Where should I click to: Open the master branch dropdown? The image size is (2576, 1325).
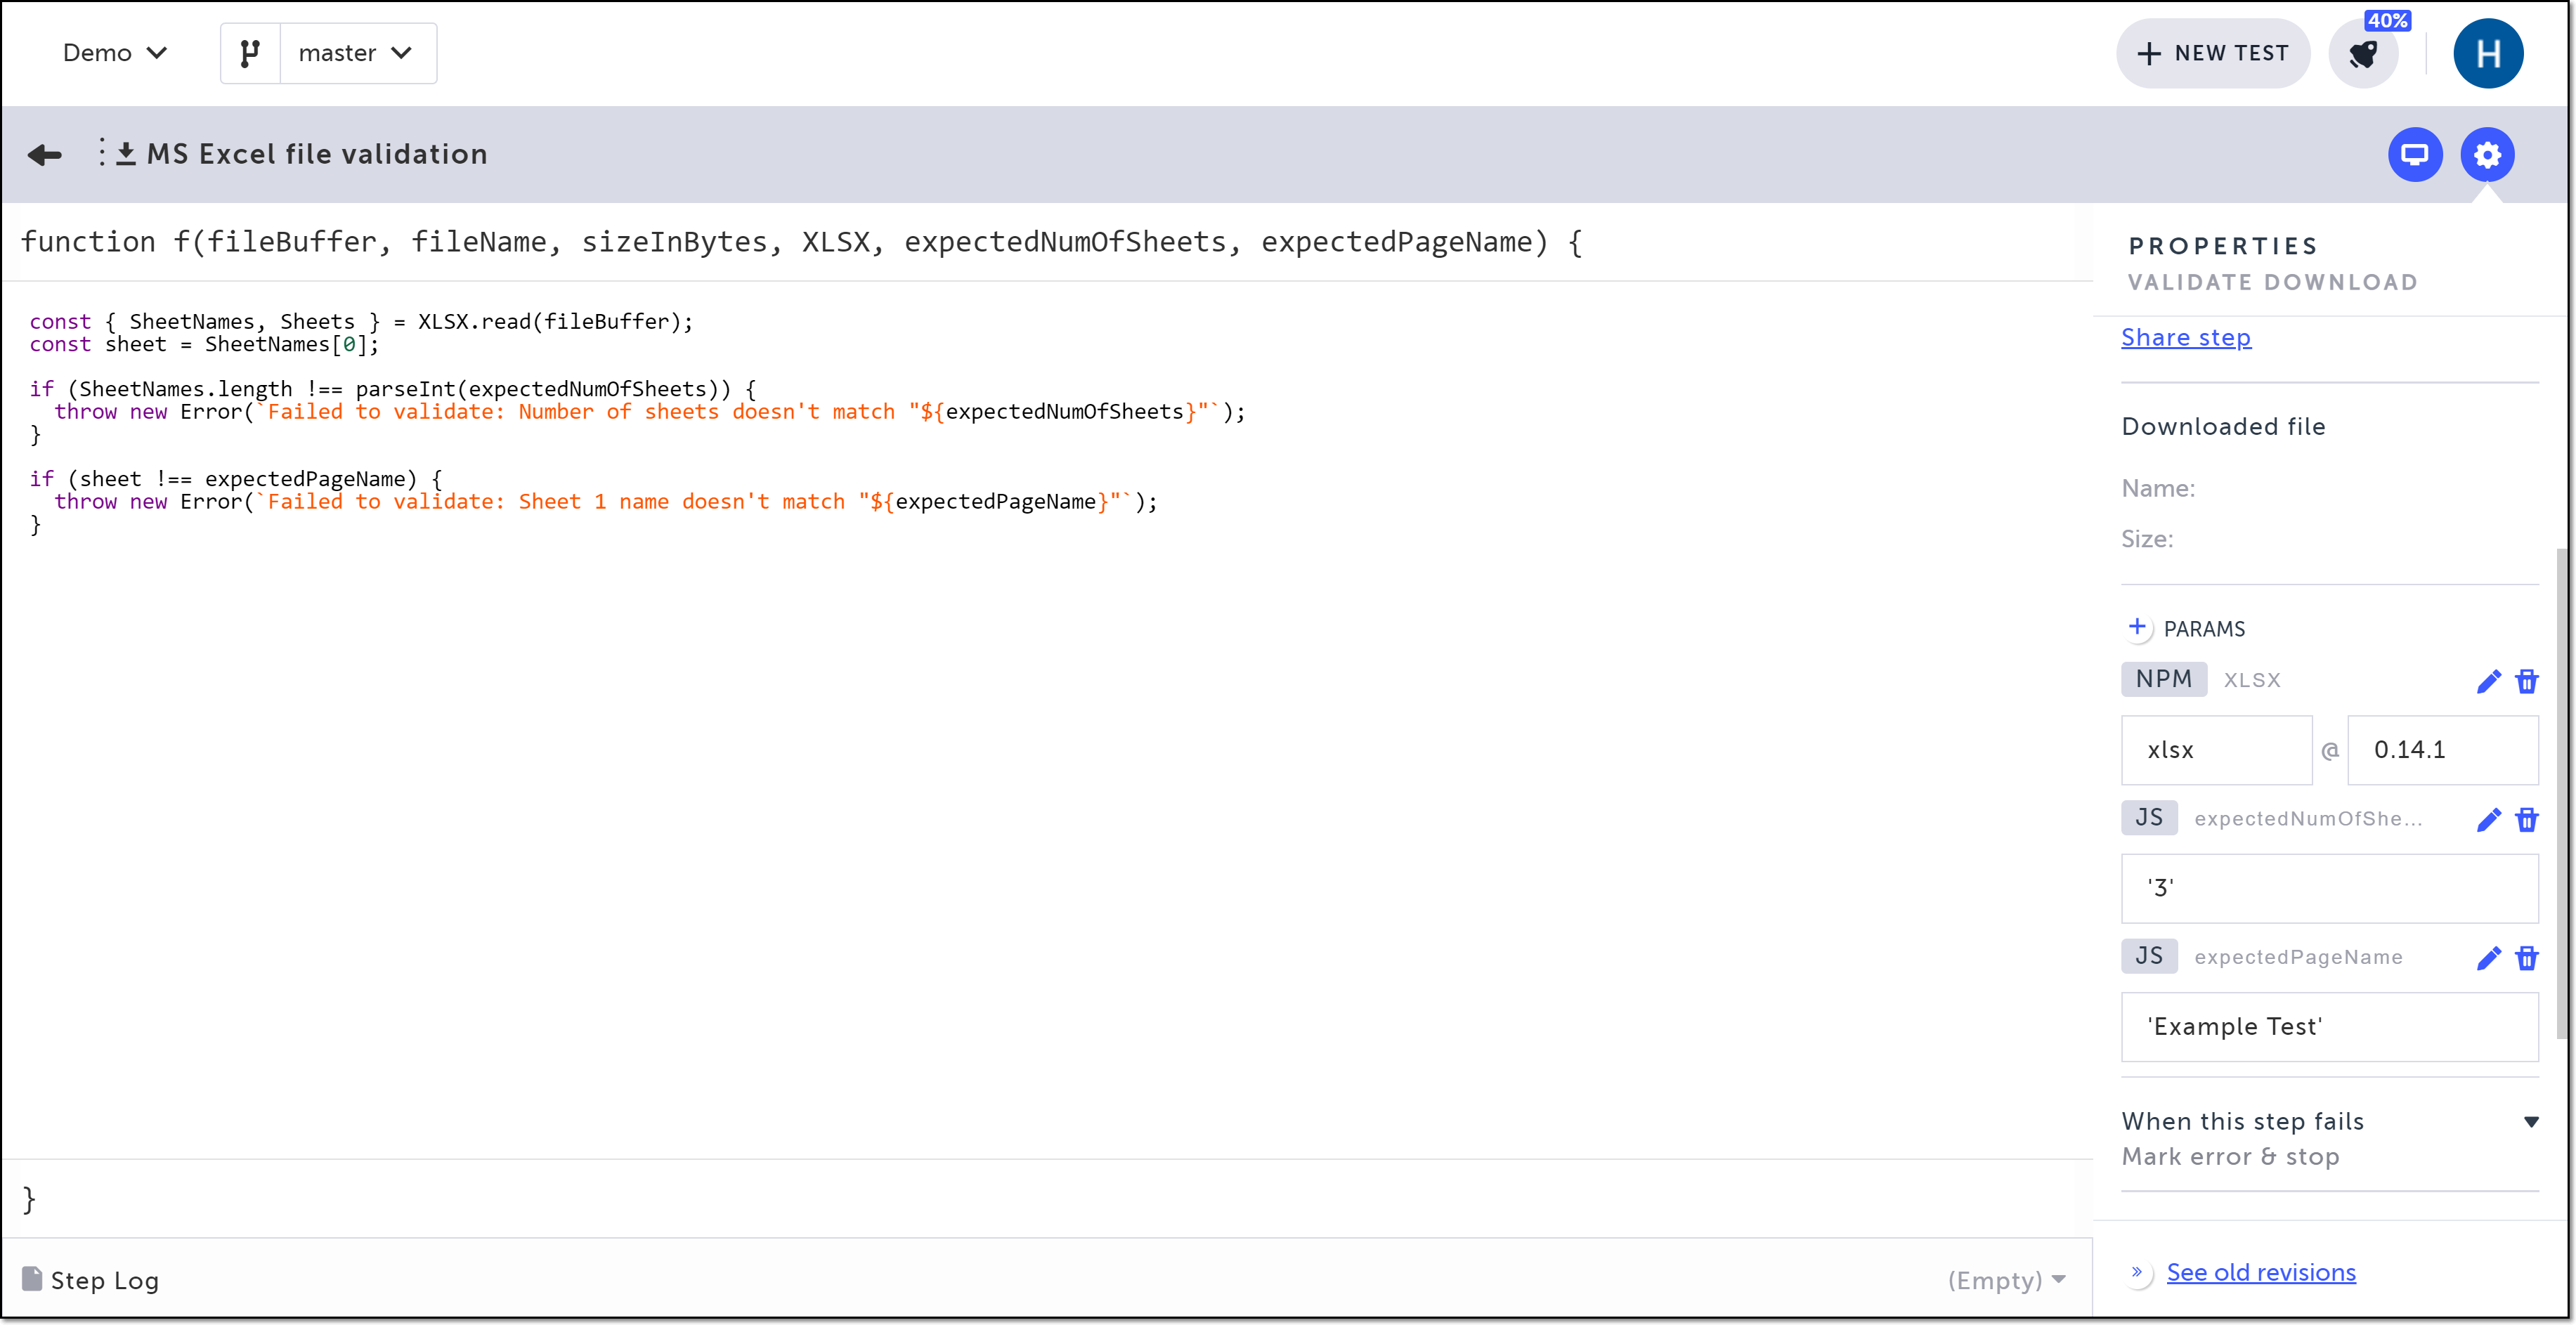pyautogui.click(x=357, y=53)
